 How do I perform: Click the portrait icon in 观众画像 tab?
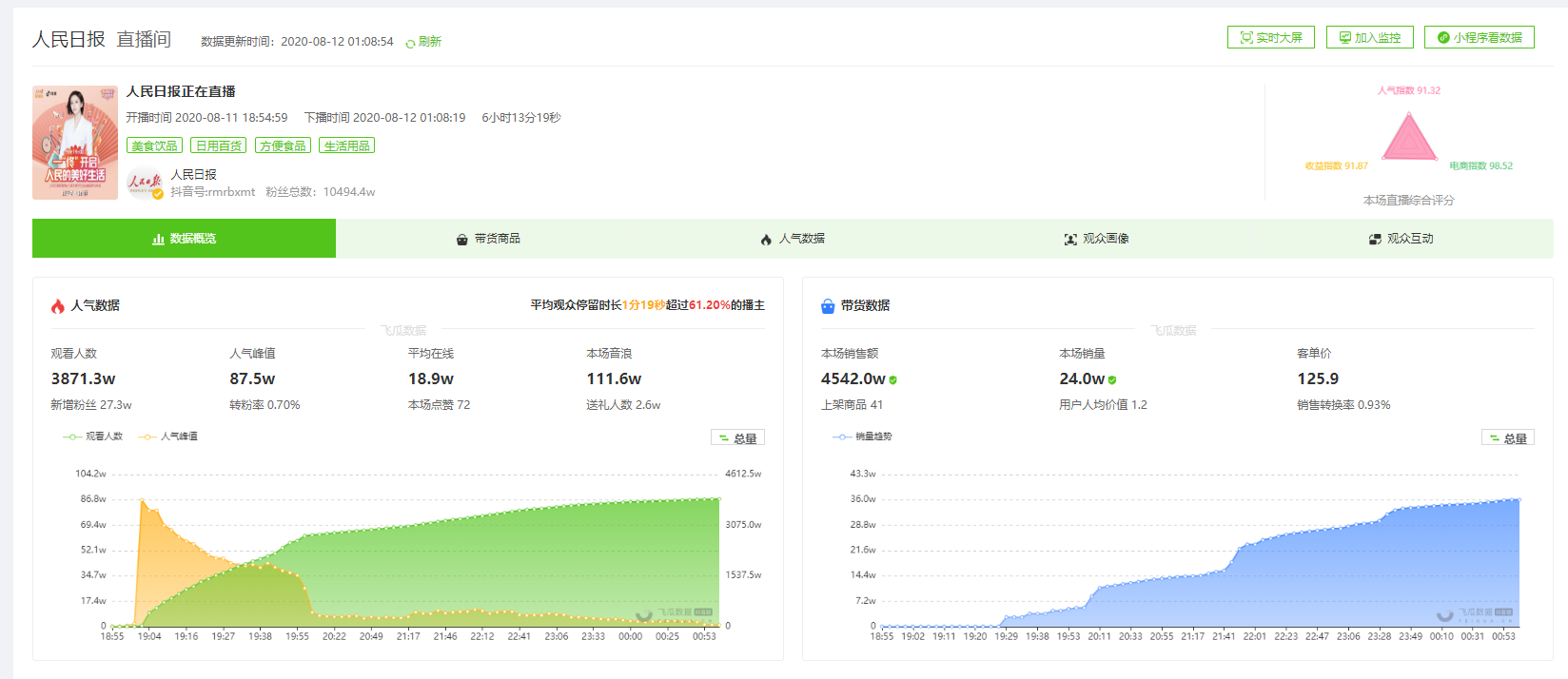point(1070,240)
